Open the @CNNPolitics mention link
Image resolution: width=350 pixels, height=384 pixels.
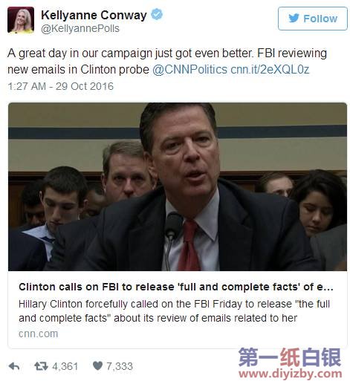[189, 70]
